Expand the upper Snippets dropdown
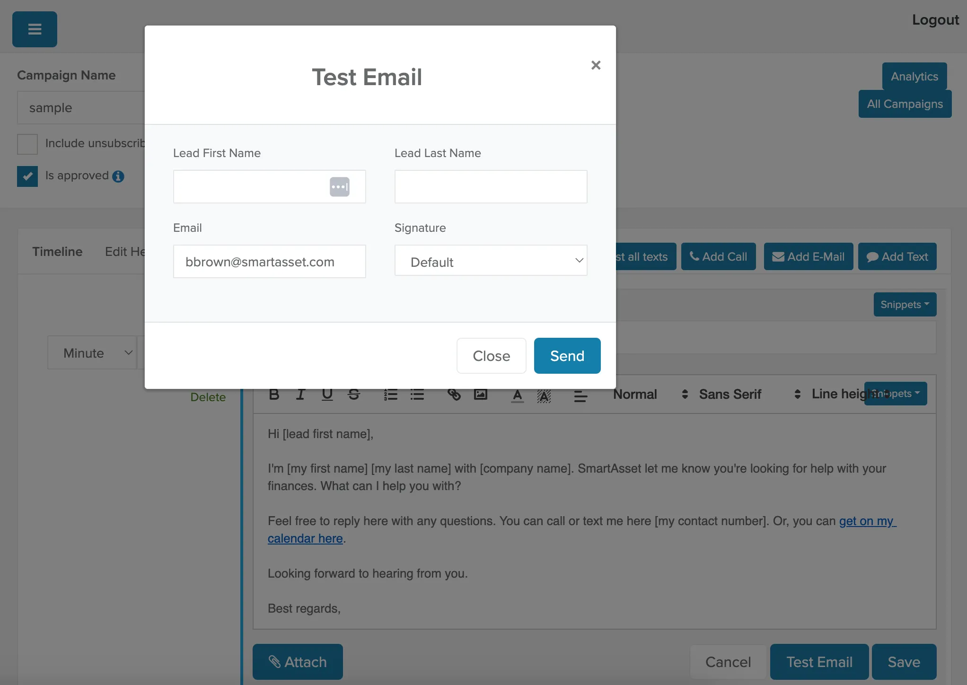The image size is (967, 685). coord(905,305)
